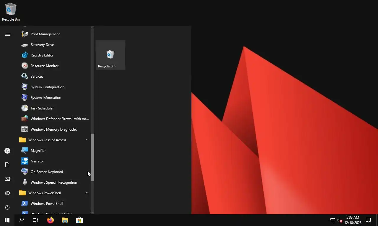
Task: Launch the Magnifier tool
Action: tap(55, 151)
